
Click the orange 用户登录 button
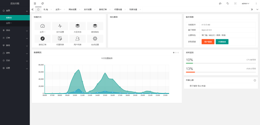click(x=208, y=41)
